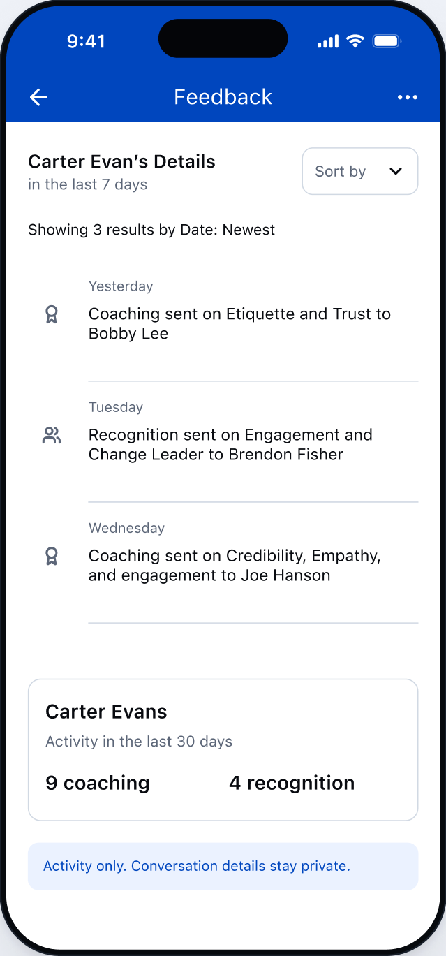Tap the Feedback page title

223,97
